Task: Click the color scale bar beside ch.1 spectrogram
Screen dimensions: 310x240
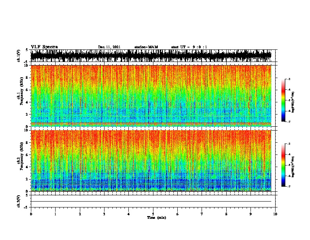Action: [283, 100]
